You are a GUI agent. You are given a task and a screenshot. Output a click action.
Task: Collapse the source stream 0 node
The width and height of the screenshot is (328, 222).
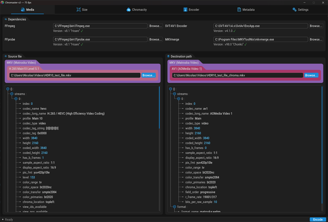(x=16, y=99)
